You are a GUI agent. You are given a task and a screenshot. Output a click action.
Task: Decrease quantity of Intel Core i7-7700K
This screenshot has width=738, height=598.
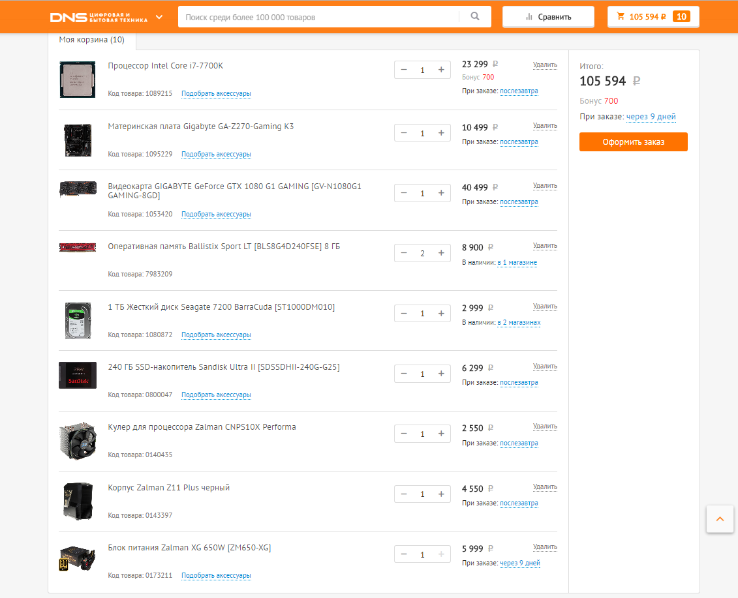point(404,70)
